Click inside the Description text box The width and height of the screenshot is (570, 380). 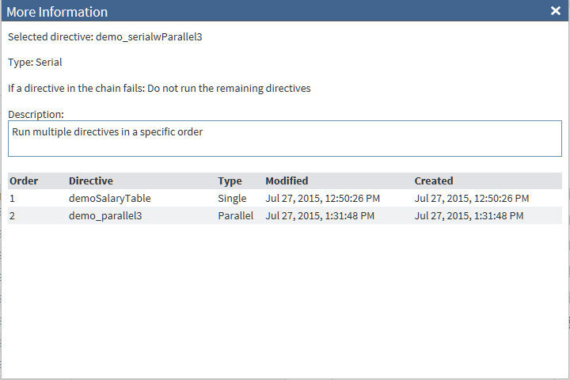285,139
